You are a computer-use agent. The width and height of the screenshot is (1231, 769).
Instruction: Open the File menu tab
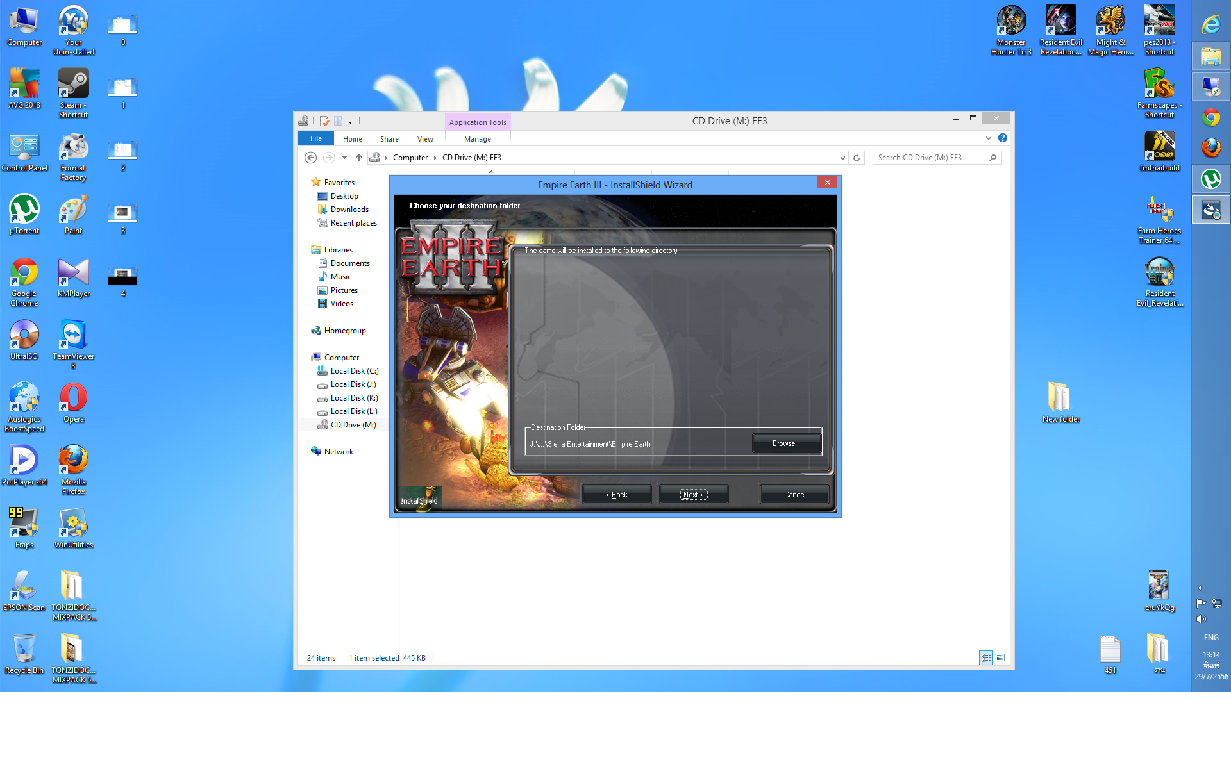click(315, 138)
